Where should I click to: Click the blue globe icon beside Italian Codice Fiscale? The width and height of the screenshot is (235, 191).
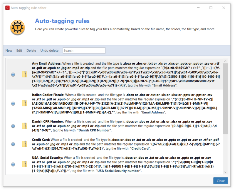[x=13, y=104]
